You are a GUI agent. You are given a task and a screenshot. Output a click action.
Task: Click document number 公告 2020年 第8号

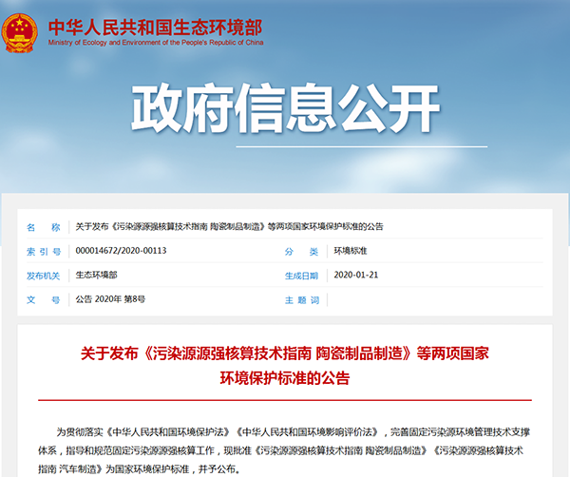pos(110,299)
